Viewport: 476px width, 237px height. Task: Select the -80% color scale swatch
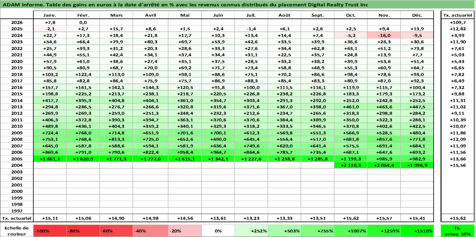click(x=83, y=231)
